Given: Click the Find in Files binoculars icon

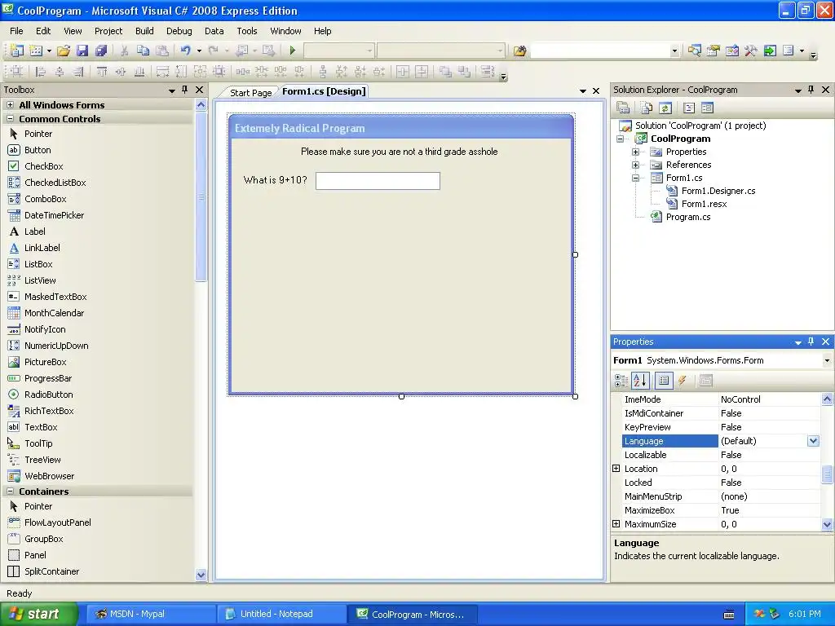Looking at the screenshot, I should pos(519,51).
